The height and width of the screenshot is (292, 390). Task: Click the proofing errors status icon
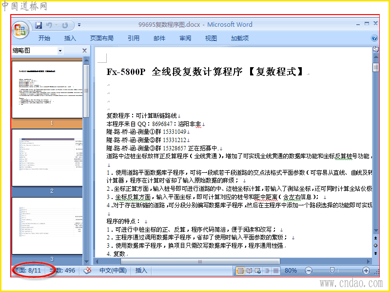[x=87, y=271]
